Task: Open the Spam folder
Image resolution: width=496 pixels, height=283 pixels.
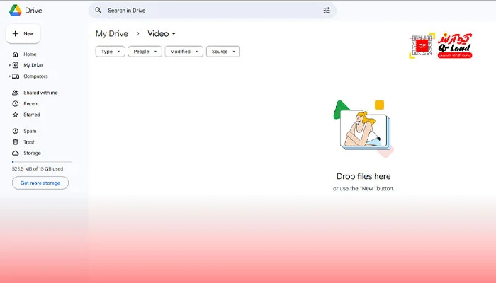Action: tap(29, 131)
